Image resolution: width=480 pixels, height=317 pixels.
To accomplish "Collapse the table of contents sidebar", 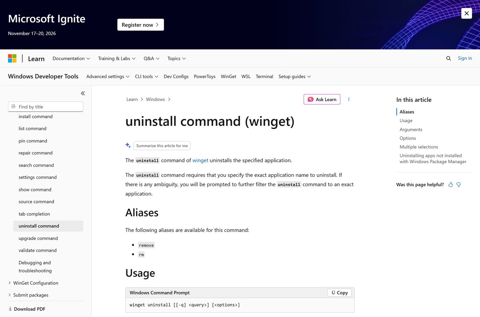I will 83,93.
